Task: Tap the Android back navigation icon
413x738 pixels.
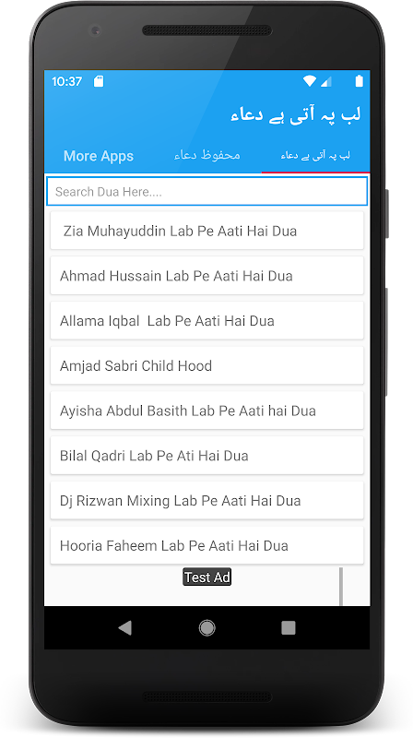Action: tap(125, 627)
